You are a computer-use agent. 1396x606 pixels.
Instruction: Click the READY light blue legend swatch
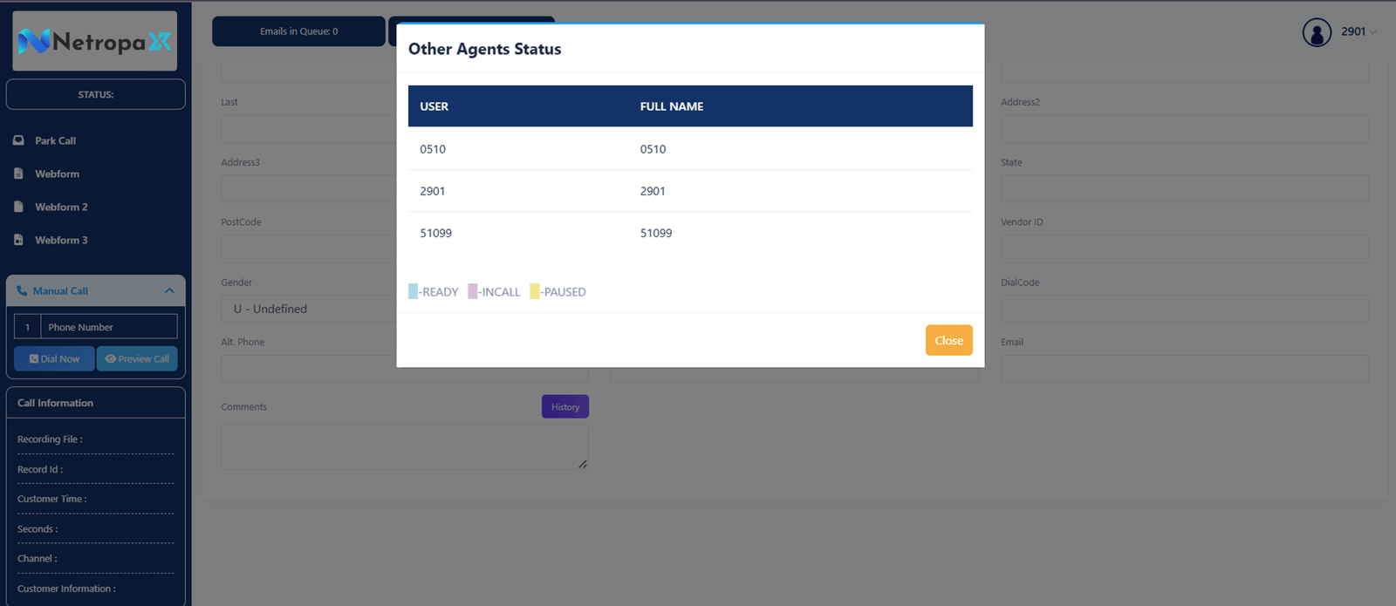pyautogui.click(x=414, y=291)
